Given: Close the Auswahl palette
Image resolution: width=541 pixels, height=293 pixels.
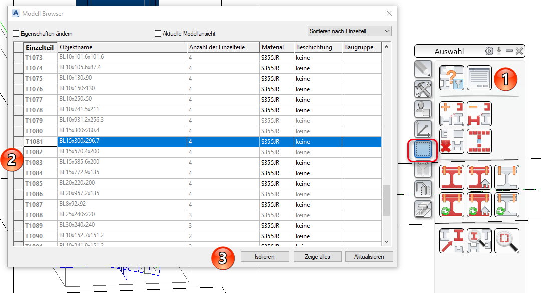Looking at the screenshot, I should pyautogui.click(x=519, y=51).
